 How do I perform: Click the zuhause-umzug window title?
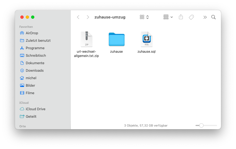pos(110,17)
